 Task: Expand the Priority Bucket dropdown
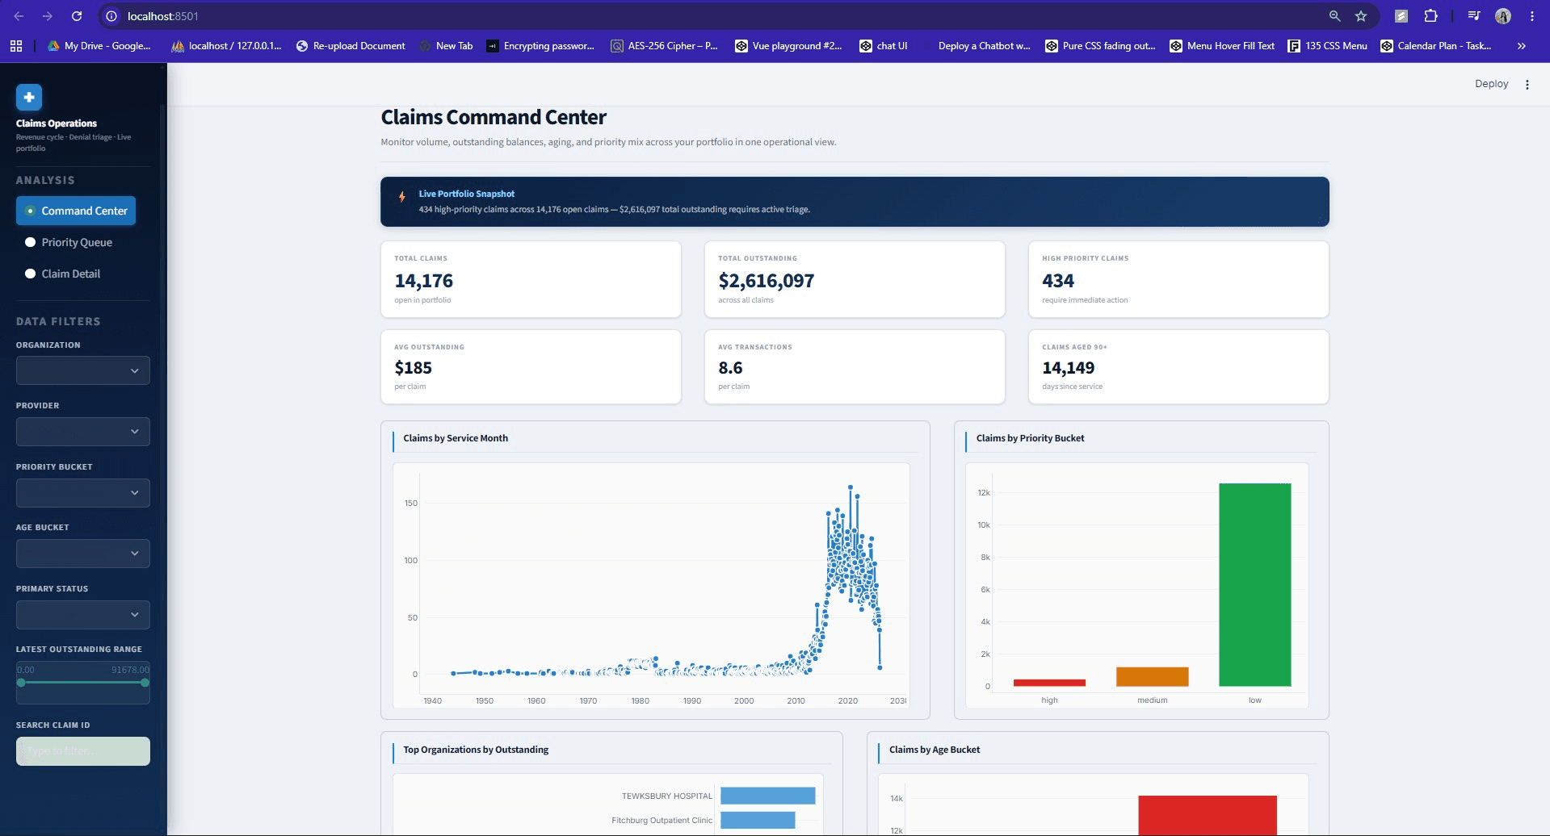point(83,493)
